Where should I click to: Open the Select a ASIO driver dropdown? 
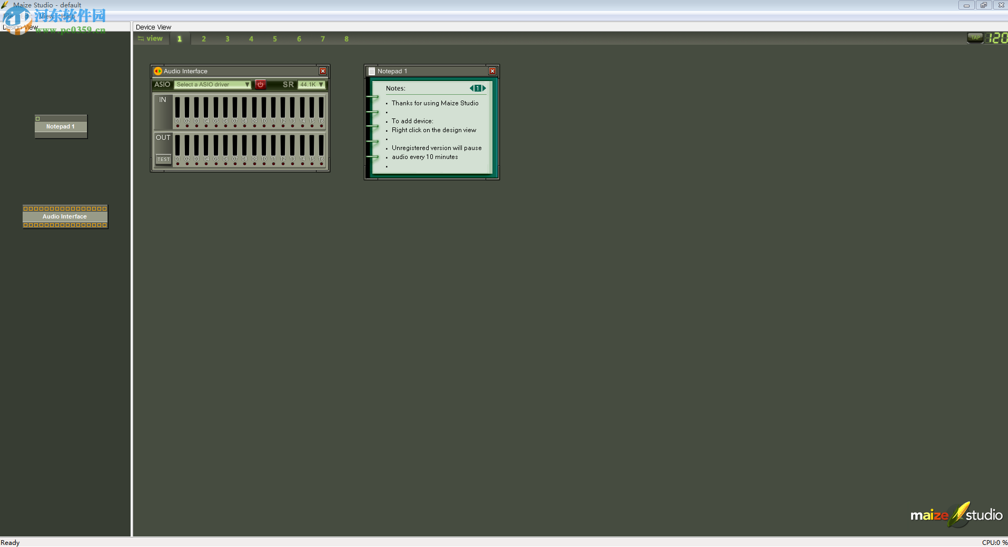(213, 84)
